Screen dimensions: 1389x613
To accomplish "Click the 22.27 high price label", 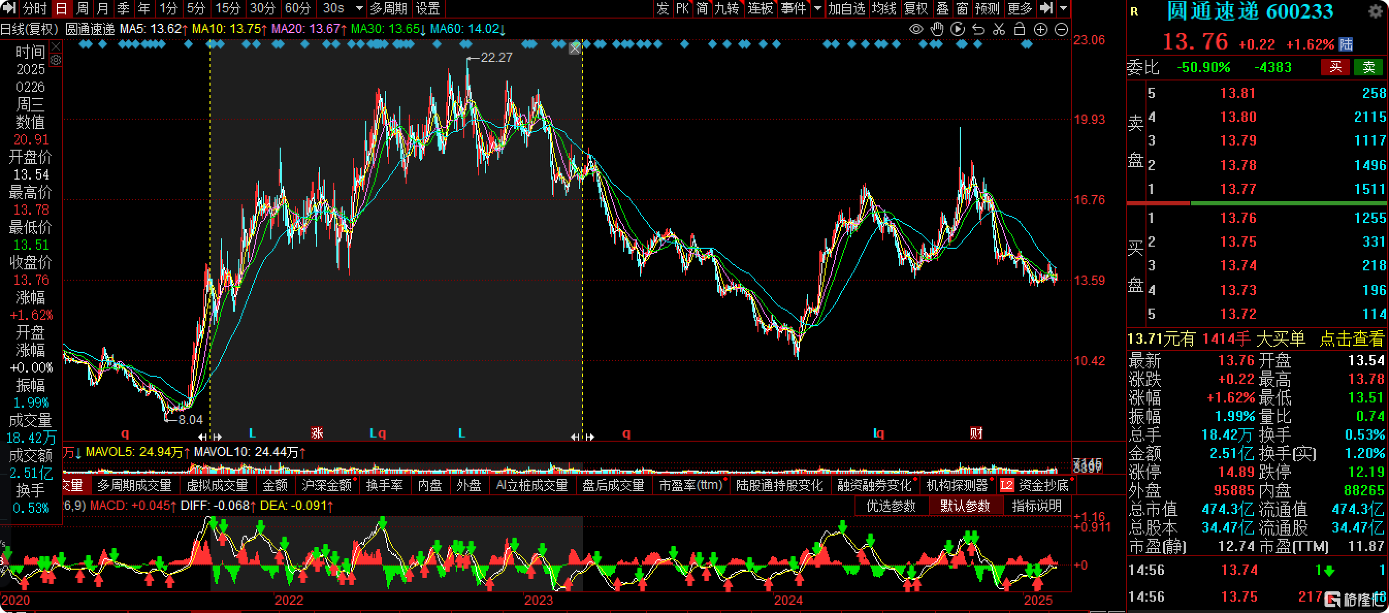I will 496,57.
